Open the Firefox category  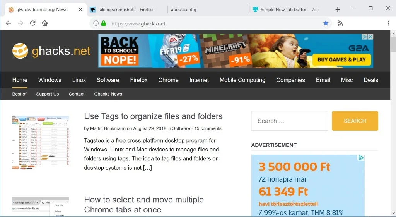[139, 80]
